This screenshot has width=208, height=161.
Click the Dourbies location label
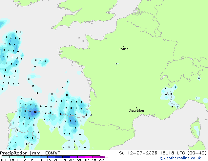tap(136, 110)
